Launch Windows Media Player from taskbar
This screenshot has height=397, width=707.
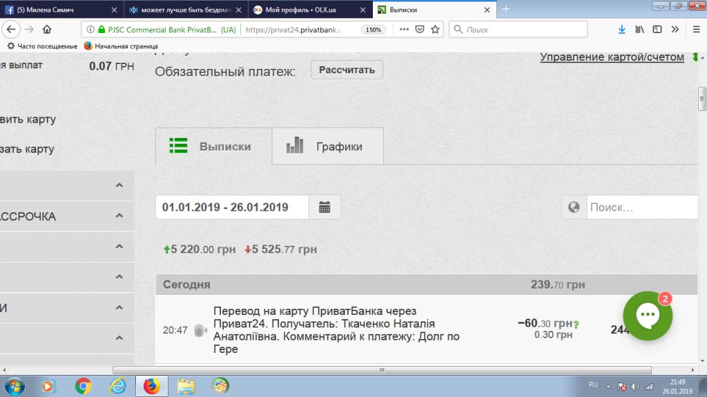pos(48,386)
